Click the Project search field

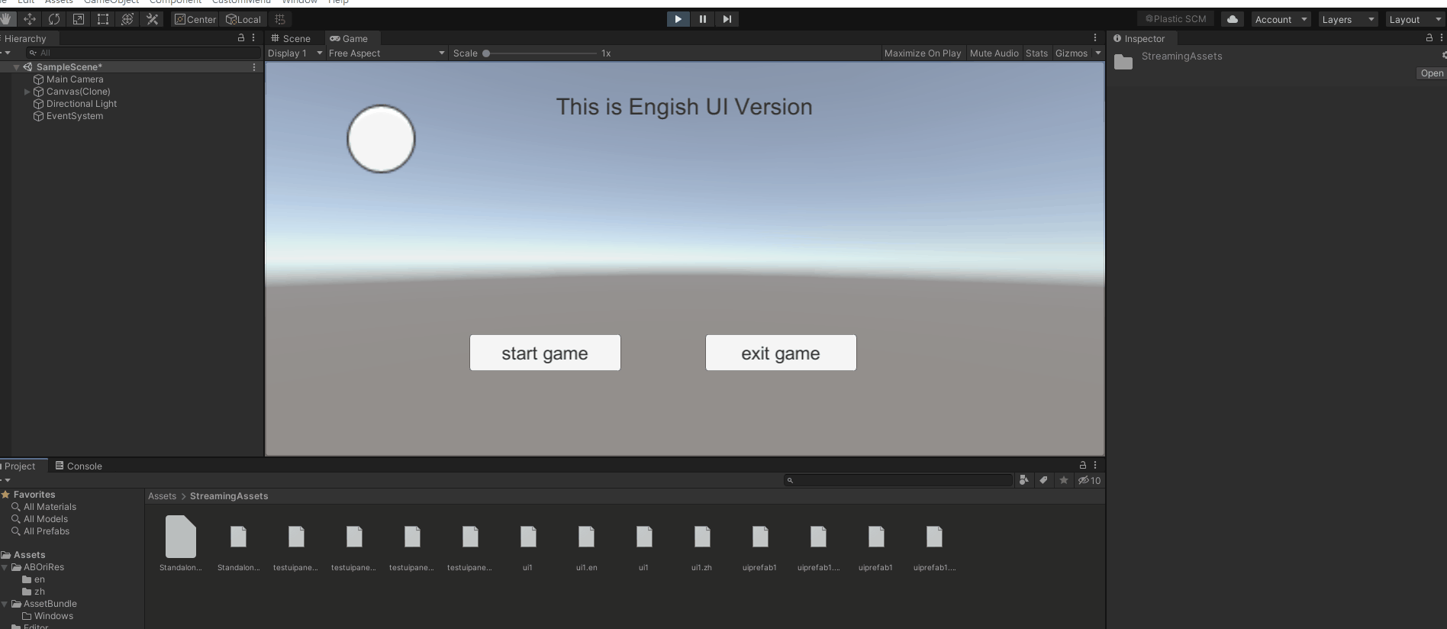[x=898, y=480]
